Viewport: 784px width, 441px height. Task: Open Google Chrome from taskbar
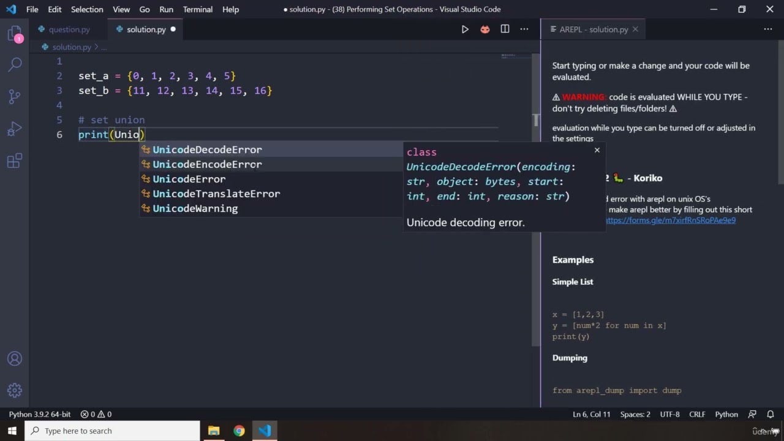(x=239, y=431)
